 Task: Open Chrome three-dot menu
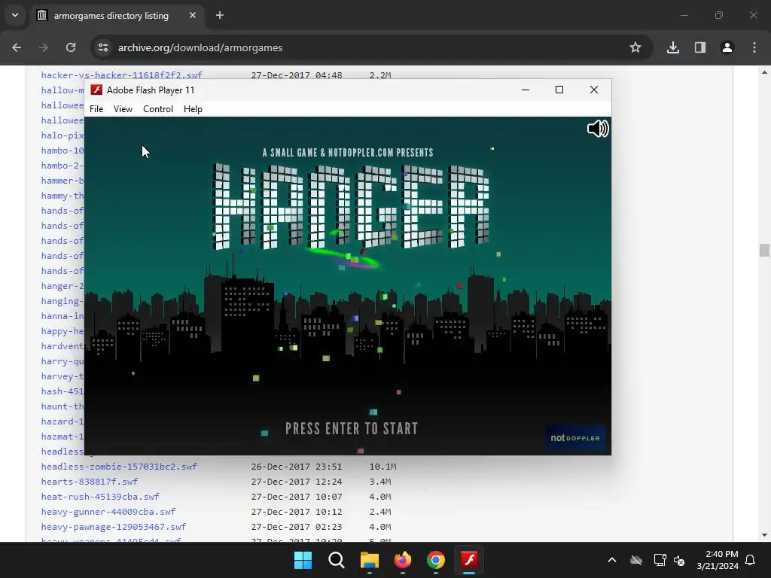(754, 47)
